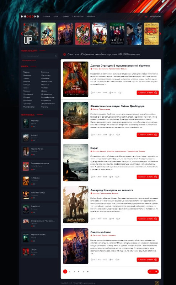This screenshot has width=176, height=285.
Task: Click Смотреть онлайн button for Смерть на Ниле
Action: click(x=148, y=260)
